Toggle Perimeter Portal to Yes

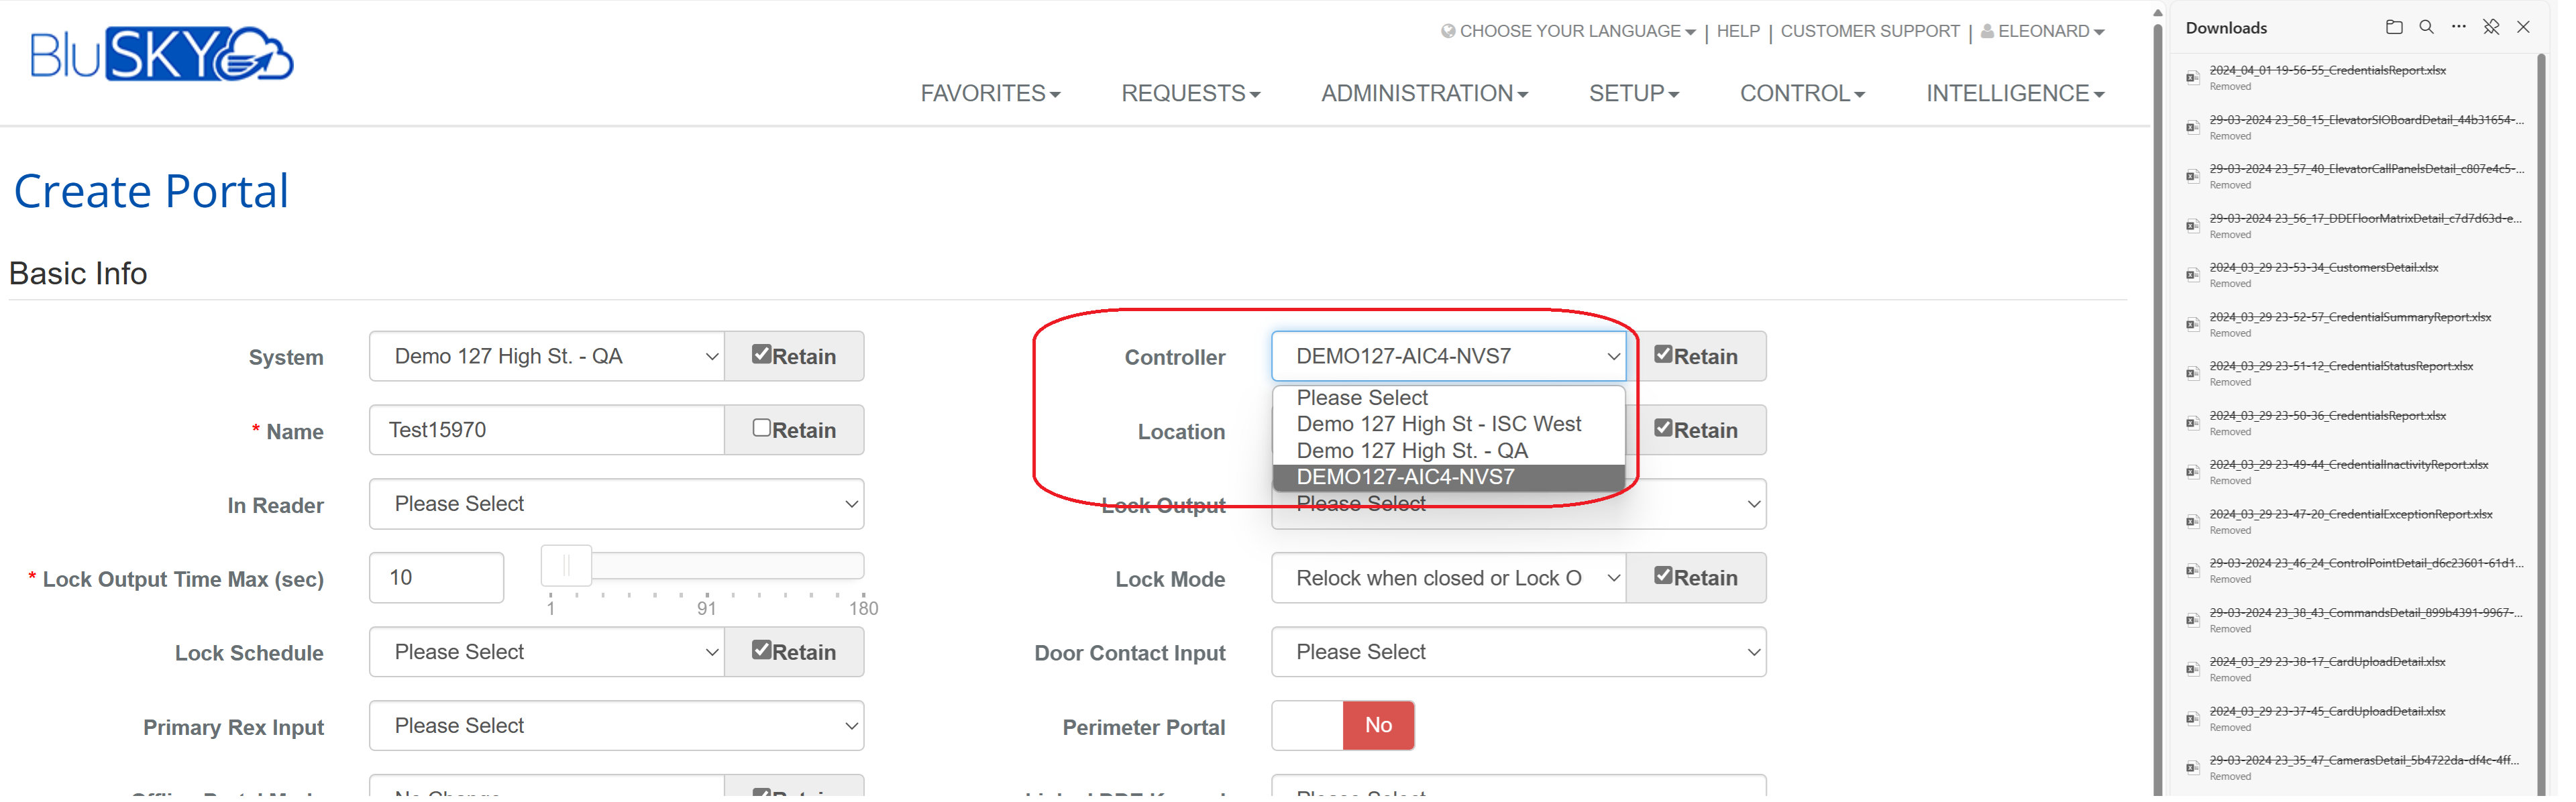click(1308, 725)
